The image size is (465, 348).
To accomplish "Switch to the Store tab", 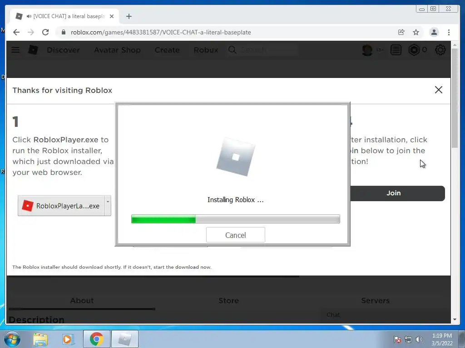I will click(x=229, y=300).
